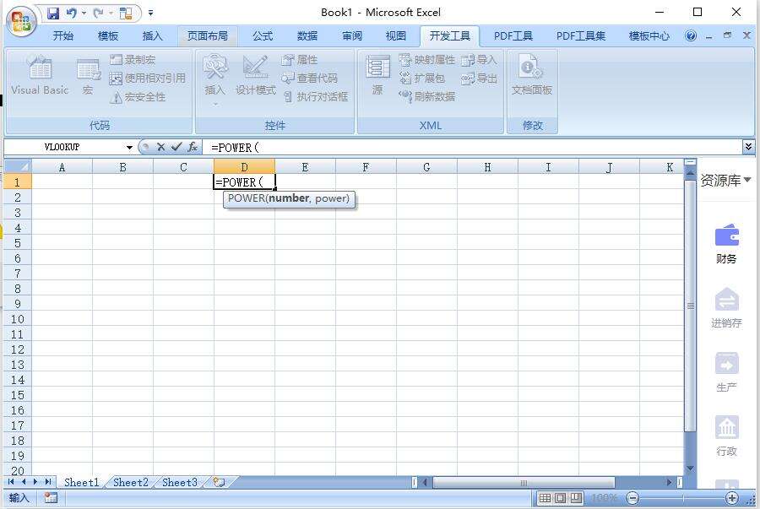Click number argument in POWER tooltip

coord(289,198)
